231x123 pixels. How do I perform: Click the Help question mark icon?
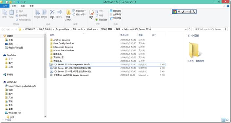pos(228,6)
